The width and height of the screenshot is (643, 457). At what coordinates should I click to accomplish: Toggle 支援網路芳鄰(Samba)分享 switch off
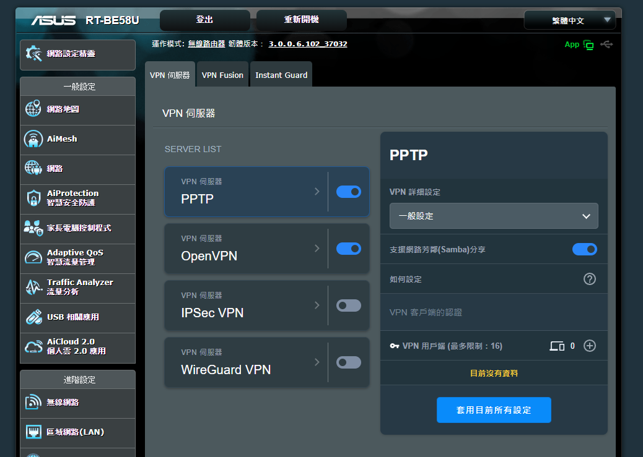point(584,249)
